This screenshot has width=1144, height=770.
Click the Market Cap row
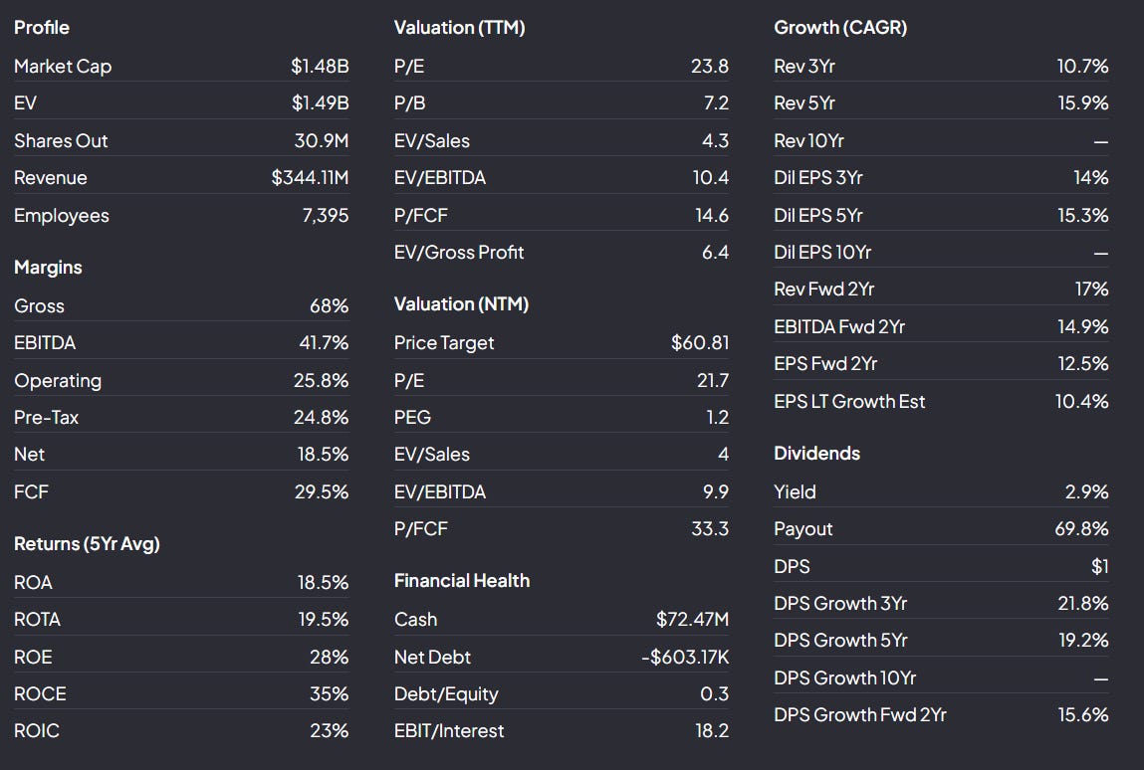181,67
